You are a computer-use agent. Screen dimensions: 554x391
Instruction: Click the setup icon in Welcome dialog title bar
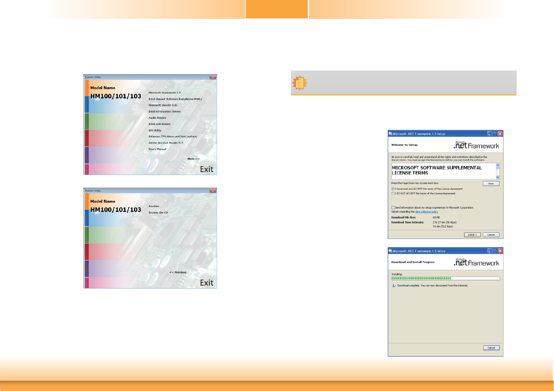point(391,134)
